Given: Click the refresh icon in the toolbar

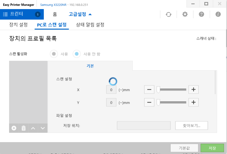Looking at the screenshot, I should click(x=169, y=14).
